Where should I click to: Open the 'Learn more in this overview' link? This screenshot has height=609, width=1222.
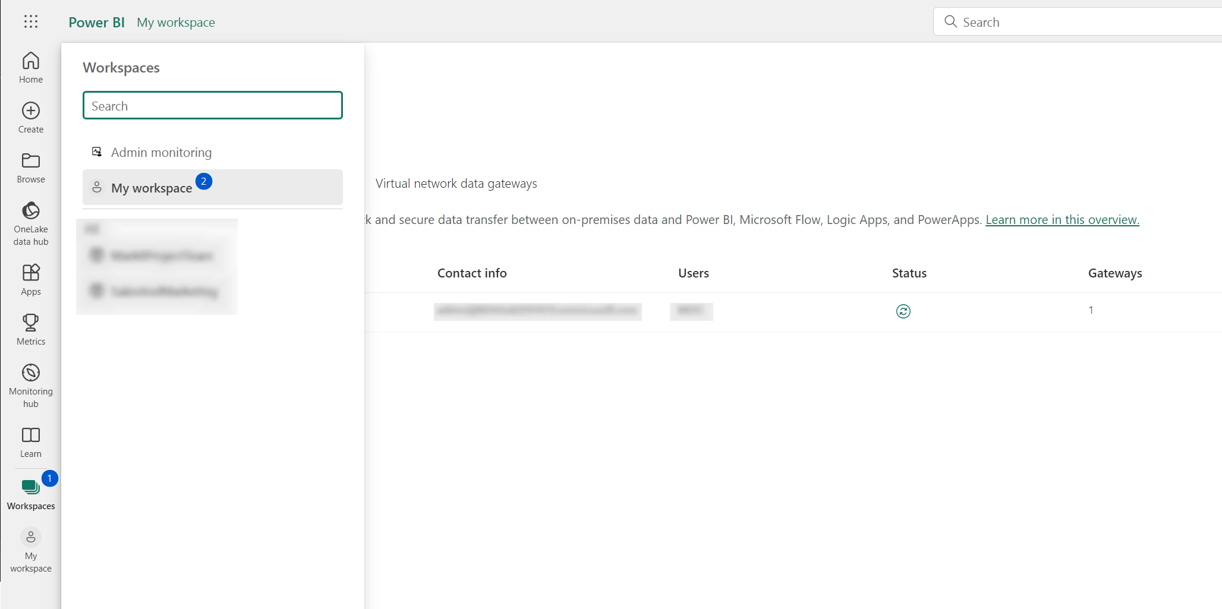[x=1062, y=219]
